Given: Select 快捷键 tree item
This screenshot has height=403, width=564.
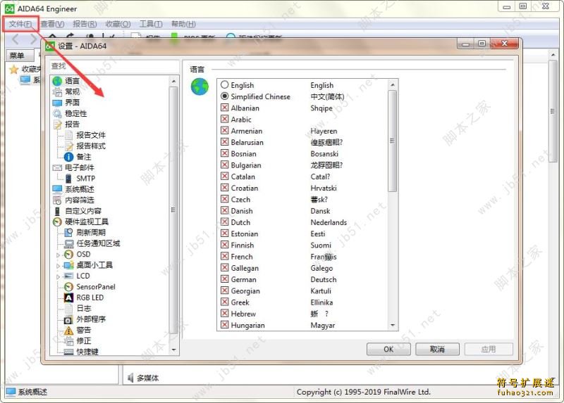Looking at the screenshot, I should (x=87, y=352).
